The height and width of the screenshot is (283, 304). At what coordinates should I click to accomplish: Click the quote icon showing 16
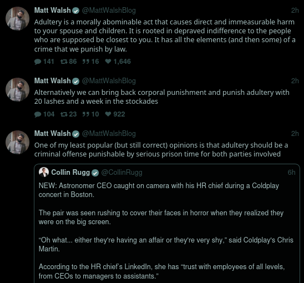(86, 62)
